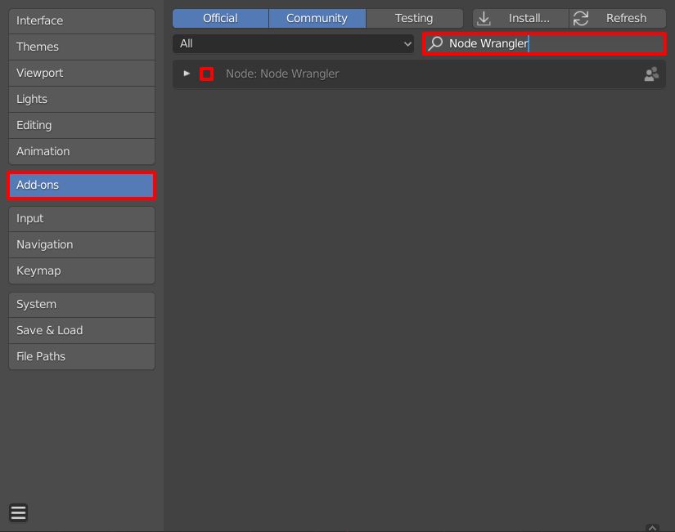The width and height of the screenshot is (675, 532).
Task: Click the download arrow icon on Install
Action: click(484, 19)
